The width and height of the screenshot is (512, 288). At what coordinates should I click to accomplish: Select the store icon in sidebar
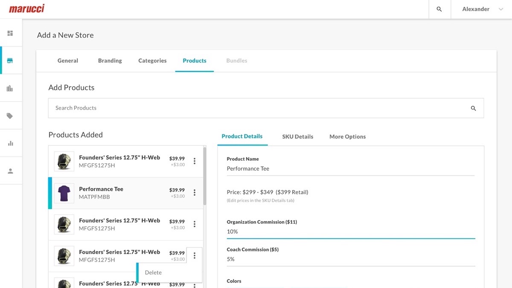tap(10, 61)
